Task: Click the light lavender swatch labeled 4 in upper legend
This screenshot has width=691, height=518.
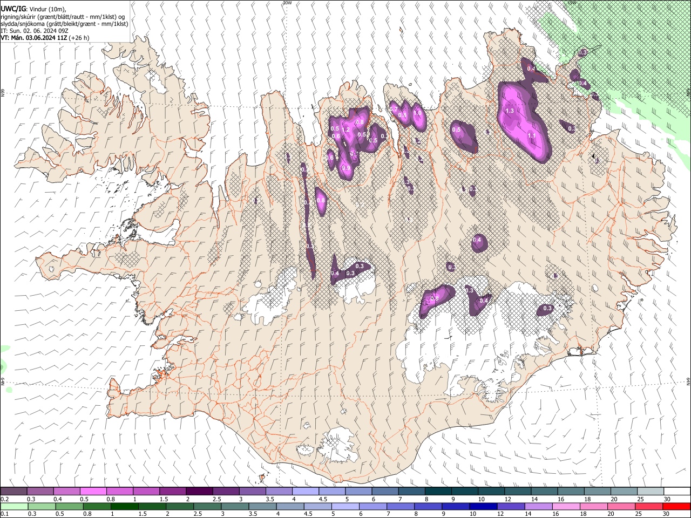Action: click(304, 492)
